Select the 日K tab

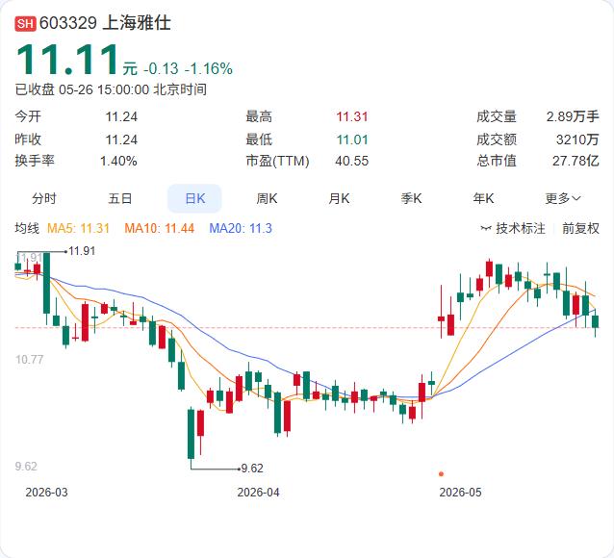[194, 198]
